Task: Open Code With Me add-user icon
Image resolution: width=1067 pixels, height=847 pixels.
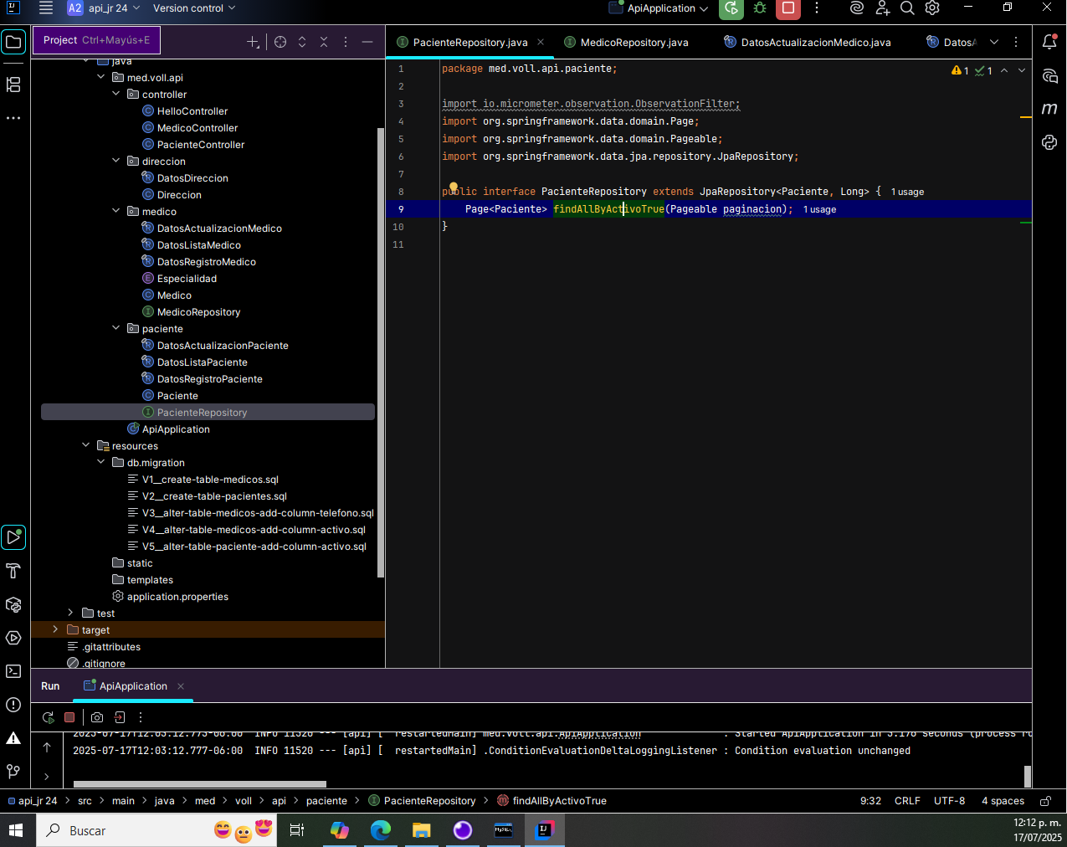Action: 882,8
